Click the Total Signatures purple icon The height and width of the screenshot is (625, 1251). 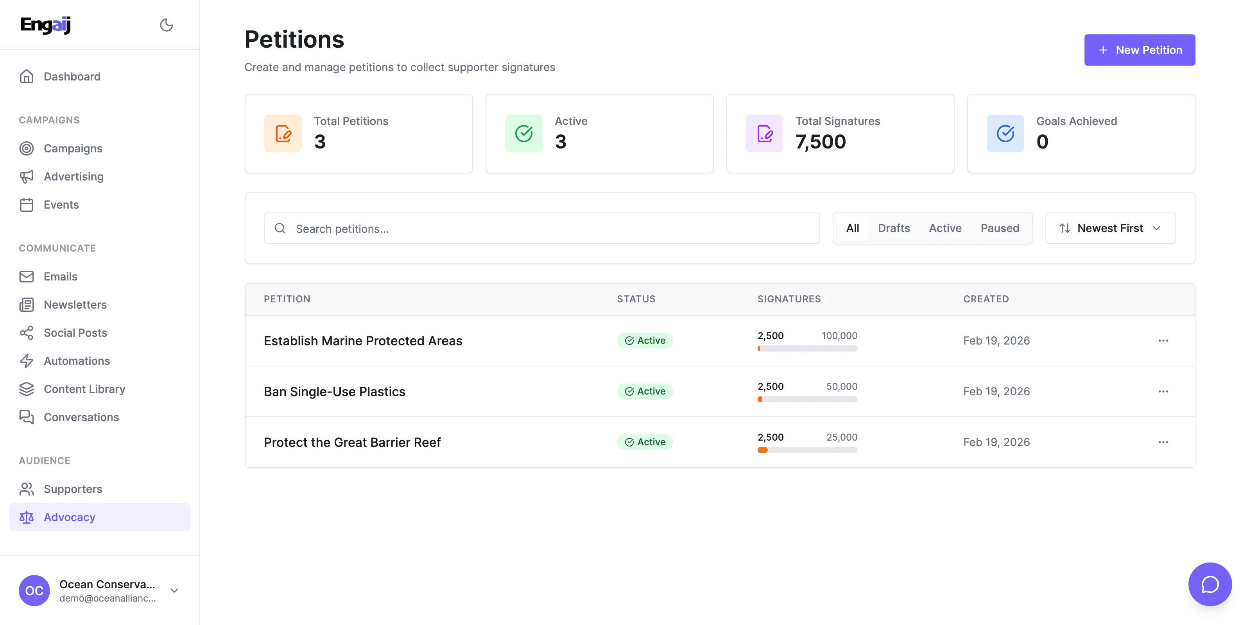[x=764, y=134]
